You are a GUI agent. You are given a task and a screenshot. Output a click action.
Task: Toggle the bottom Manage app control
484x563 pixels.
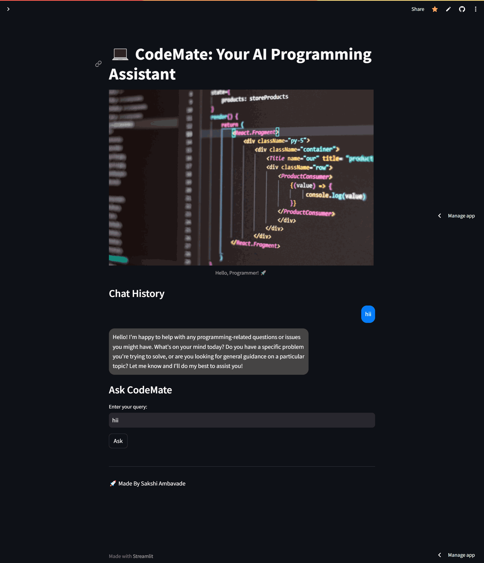461,555
